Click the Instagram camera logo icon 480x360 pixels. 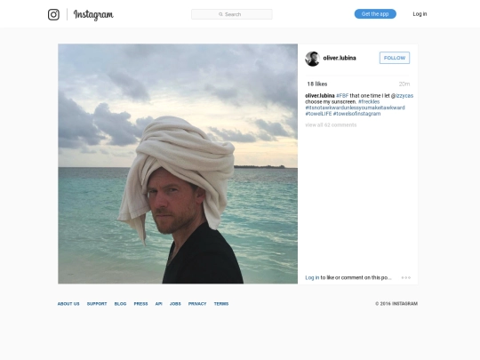pos(53,14)
